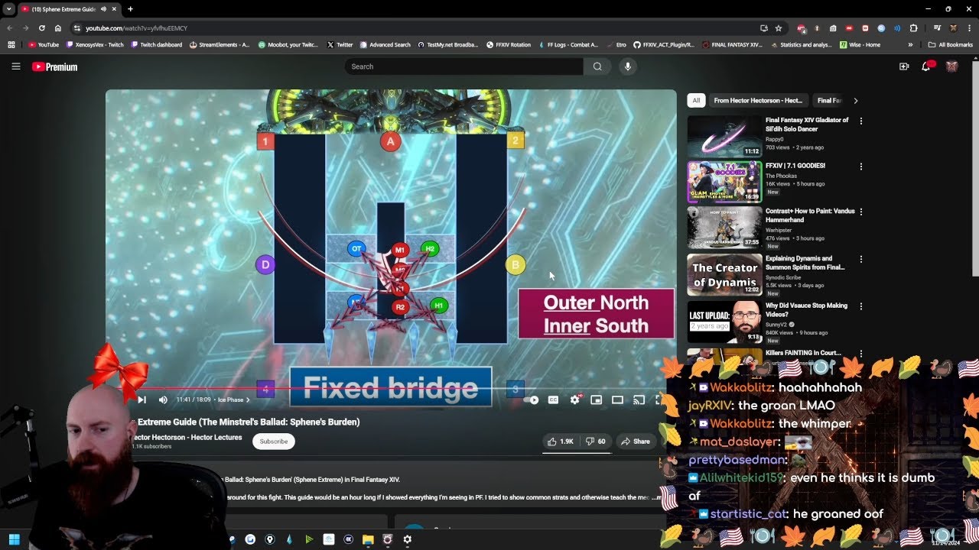The width and height of the screenshot is (979, 550).
Task: Open Chrome extensions puzzle icon
Action: [x=913, y=28]
